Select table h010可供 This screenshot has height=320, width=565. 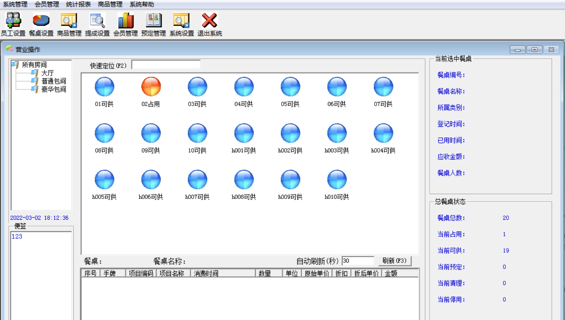coord(336,179)
